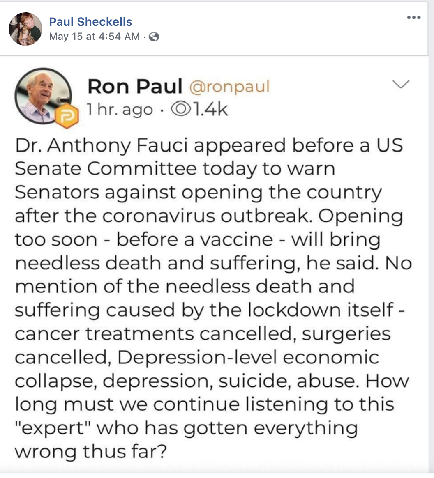The height and width of the screenshot is (478, 434).
Task: Open the @ronpaul handle
Action: [229, 86]
